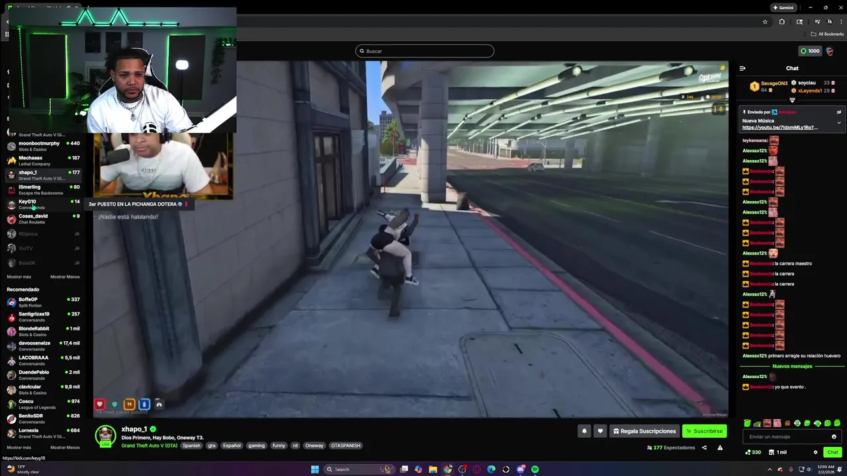Follow channel with heart button

[x=600, y=431]
